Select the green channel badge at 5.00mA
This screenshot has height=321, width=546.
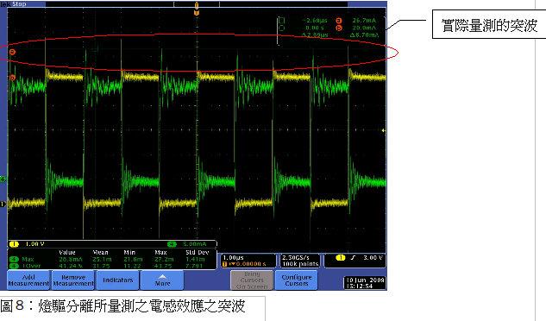pos(172,244)
